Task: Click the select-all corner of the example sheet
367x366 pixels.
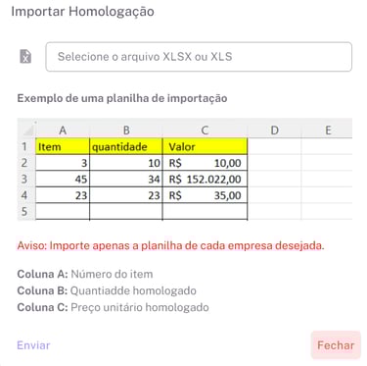Action: tap(26, 130)
